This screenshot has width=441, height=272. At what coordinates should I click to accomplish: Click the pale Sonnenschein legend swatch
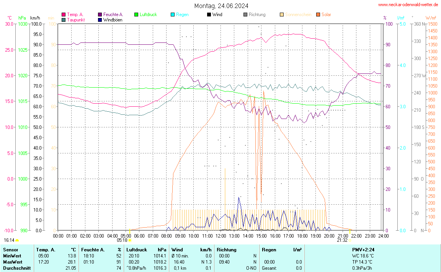tap(282, 15)
